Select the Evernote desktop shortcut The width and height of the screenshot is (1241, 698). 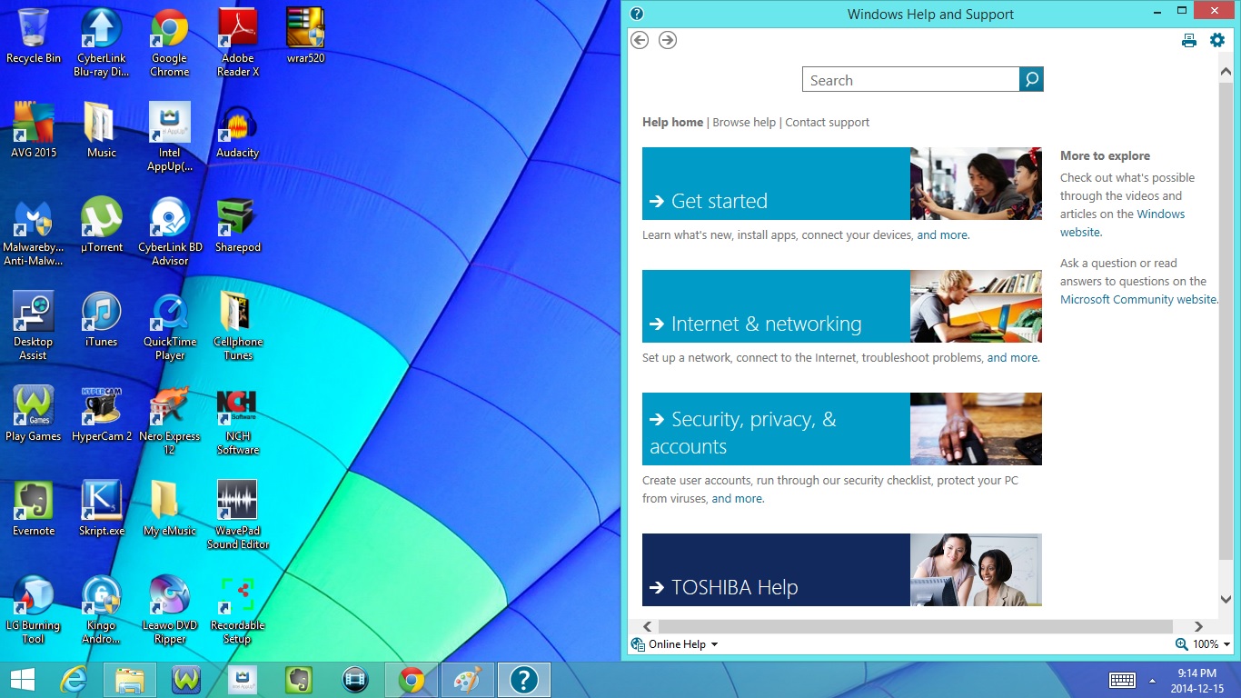pyautogui.click(x=34, y=509)
